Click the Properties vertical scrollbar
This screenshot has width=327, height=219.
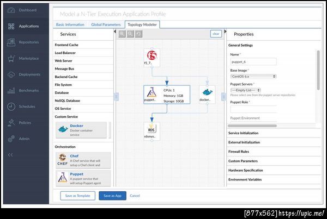[318, 70]
